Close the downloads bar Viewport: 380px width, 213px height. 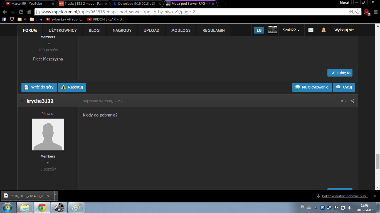point(375,196)
